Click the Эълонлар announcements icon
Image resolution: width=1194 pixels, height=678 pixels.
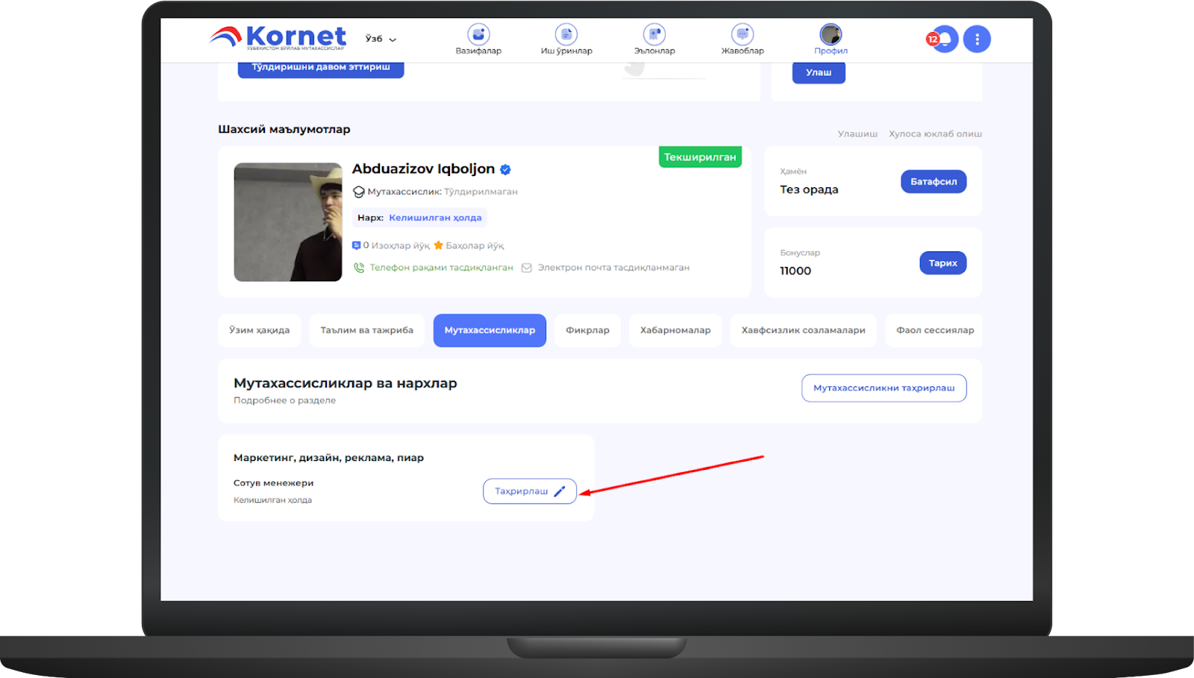coord(654,35)
